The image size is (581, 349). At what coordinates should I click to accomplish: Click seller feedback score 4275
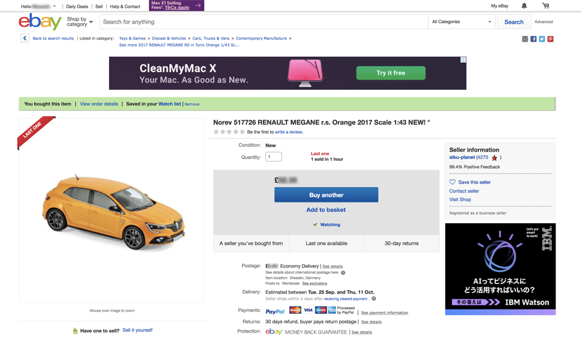483,158
